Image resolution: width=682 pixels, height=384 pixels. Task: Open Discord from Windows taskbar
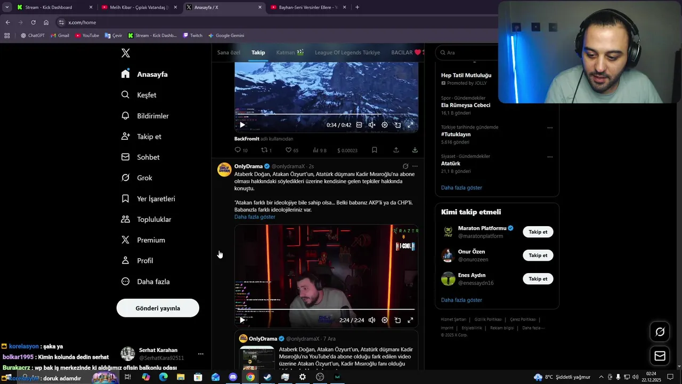[233, 377]
